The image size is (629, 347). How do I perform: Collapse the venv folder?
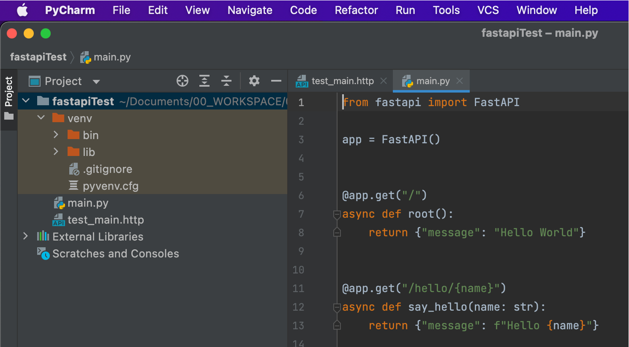coord(41,118)
